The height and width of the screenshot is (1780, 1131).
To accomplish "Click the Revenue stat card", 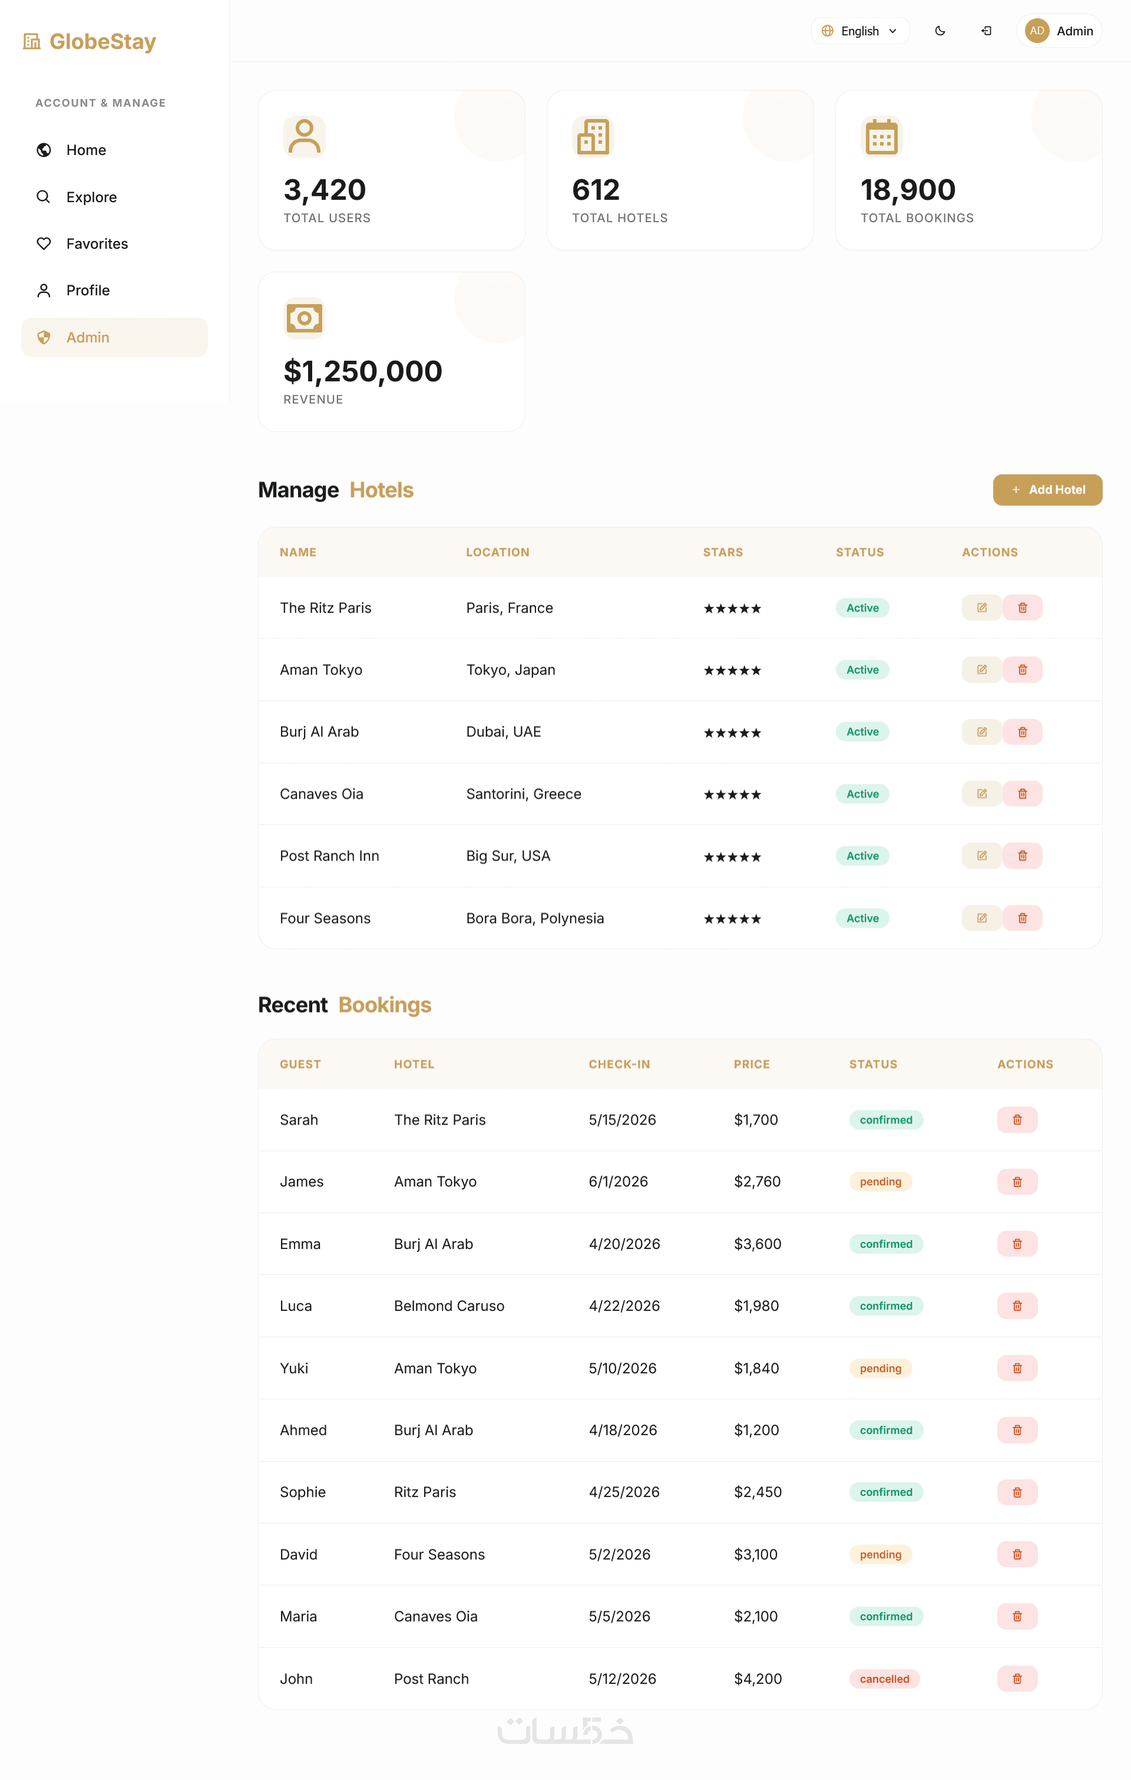I will 391,352.
